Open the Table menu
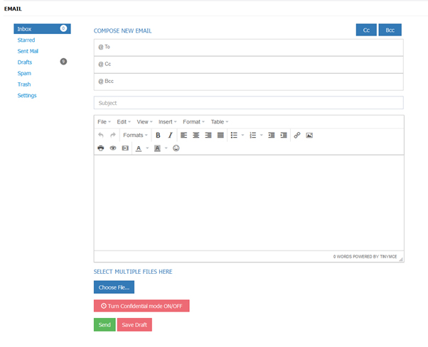 tap(220, 122)
